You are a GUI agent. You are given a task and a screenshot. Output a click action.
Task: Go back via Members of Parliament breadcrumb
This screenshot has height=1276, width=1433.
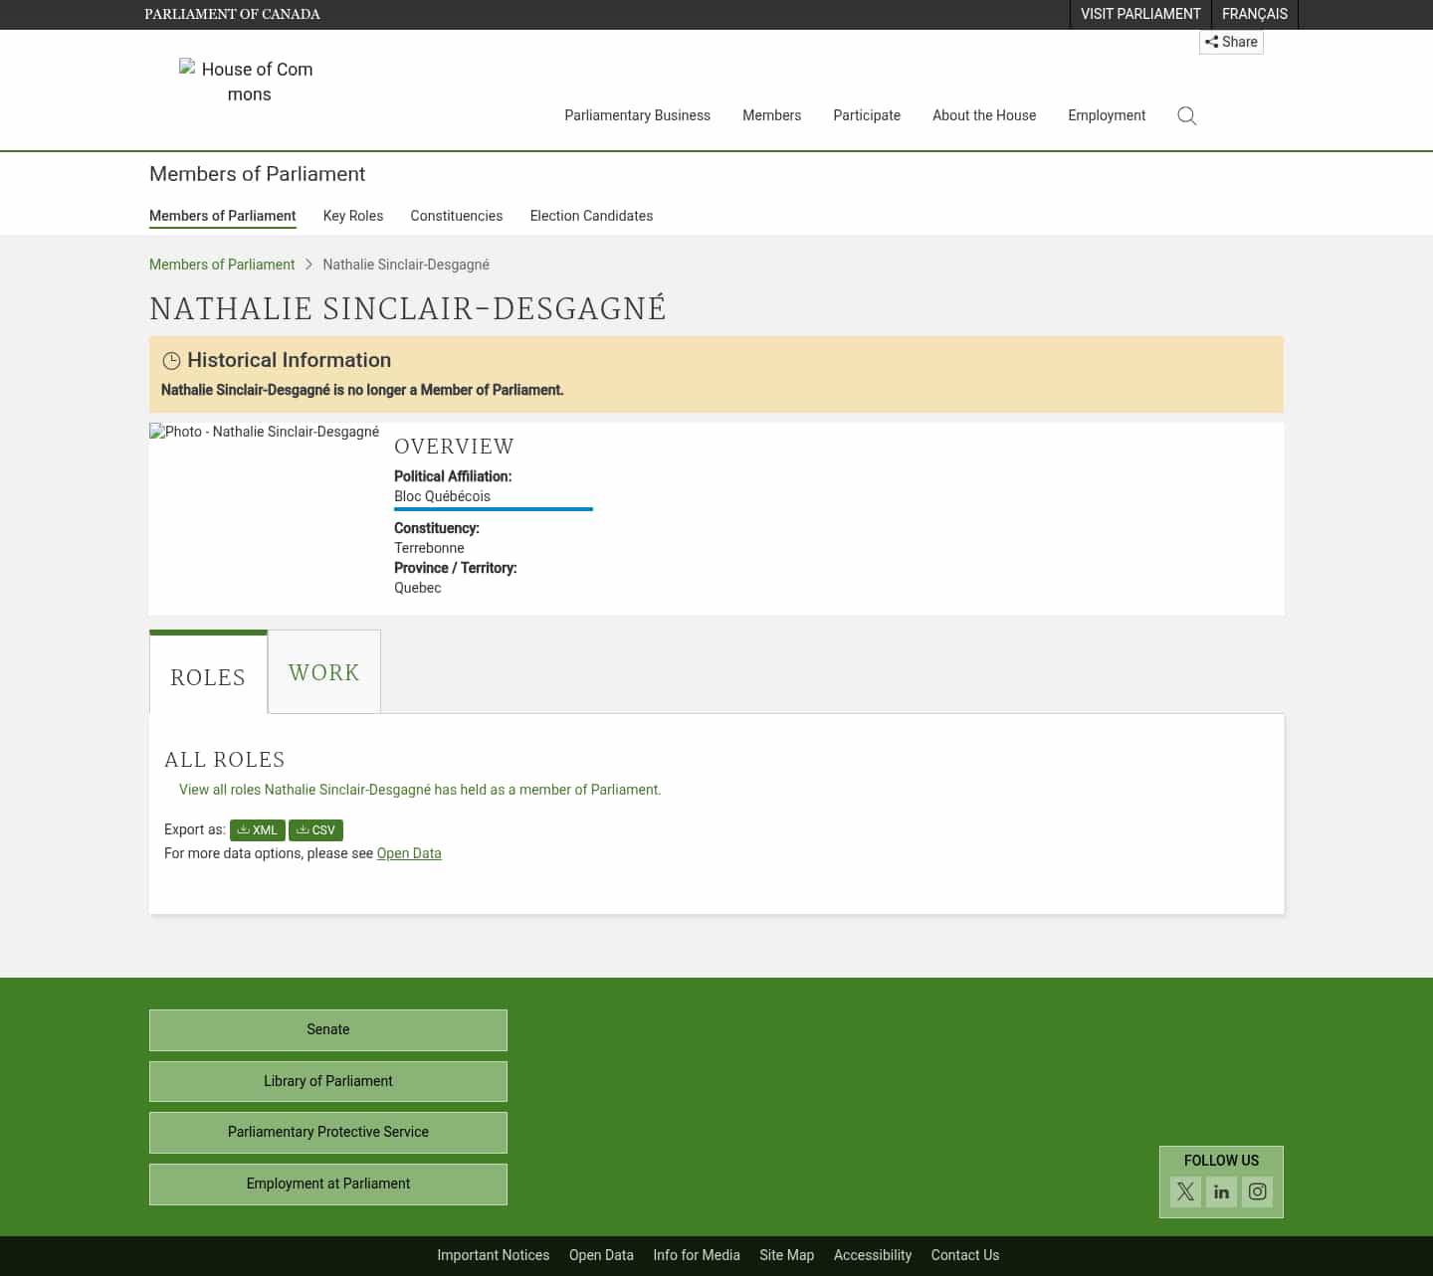(221, 265)
